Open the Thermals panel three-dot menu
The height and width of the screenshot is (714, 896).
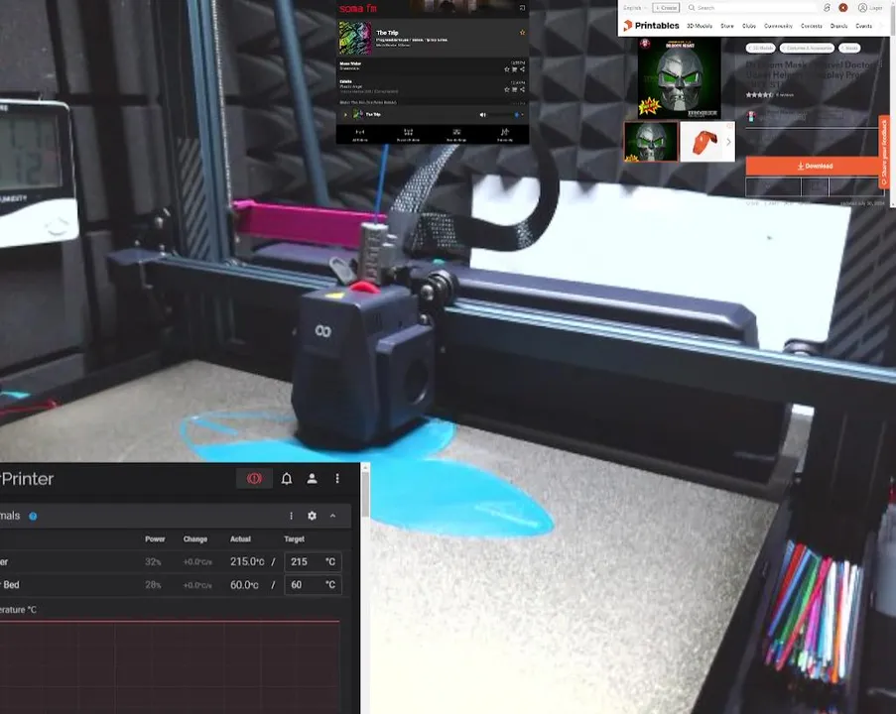(292, 516)
